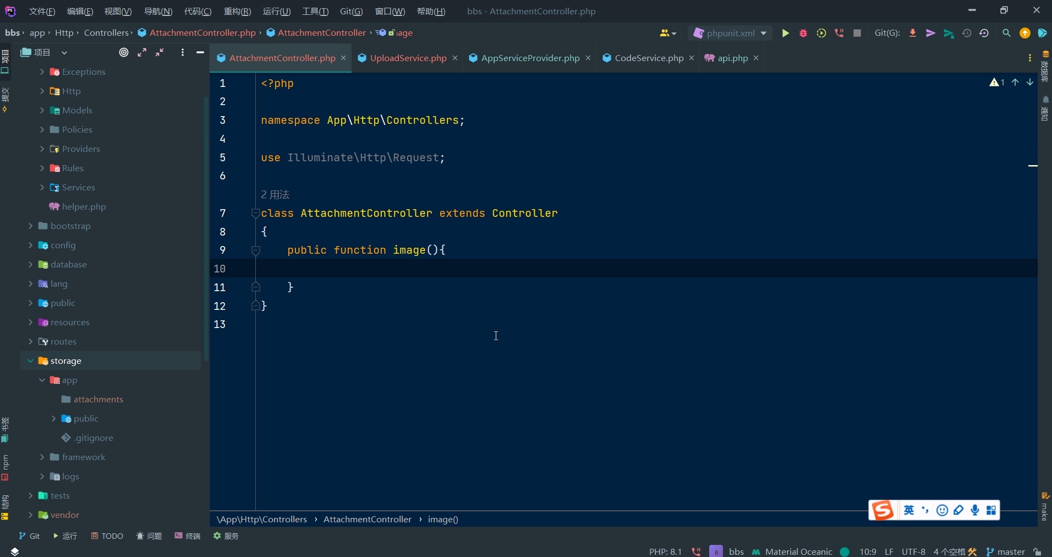Screen dimensions: 1052x557
Task: Click line 9 public function image text
Action: point(365,250)
